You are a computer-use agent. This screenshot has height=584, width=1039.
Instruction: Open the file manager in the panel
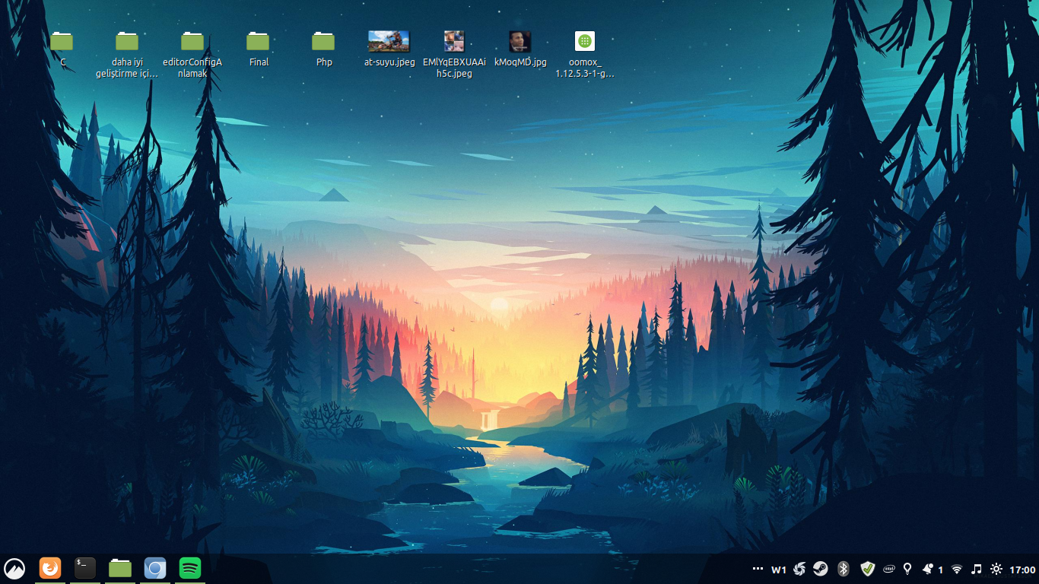click(120, 568)
